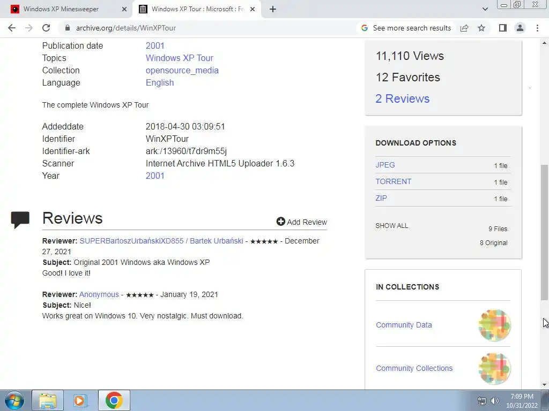Open the Windows Start menu
This screenshot has height=411, width=549.
[14, 400]
